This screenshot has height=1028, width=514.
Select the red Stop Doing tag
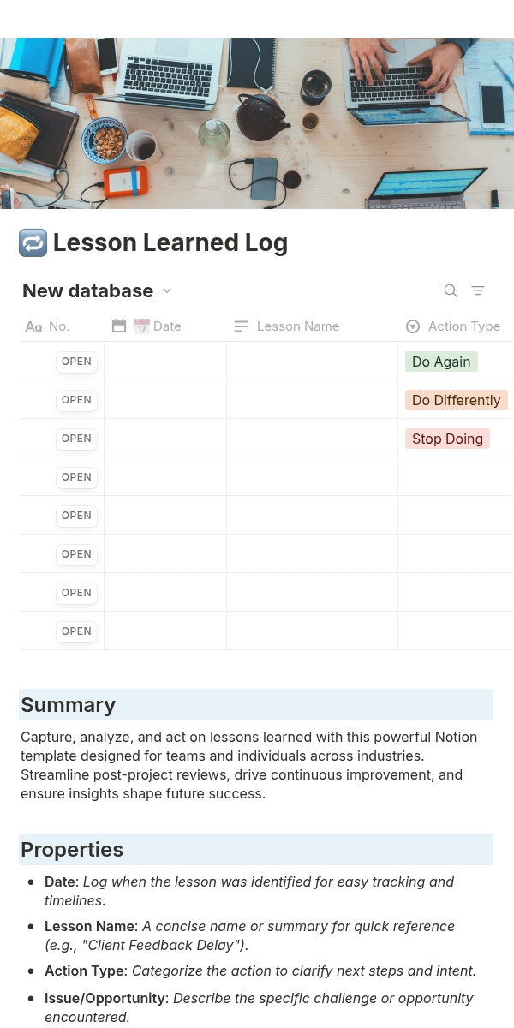(447, 439)
